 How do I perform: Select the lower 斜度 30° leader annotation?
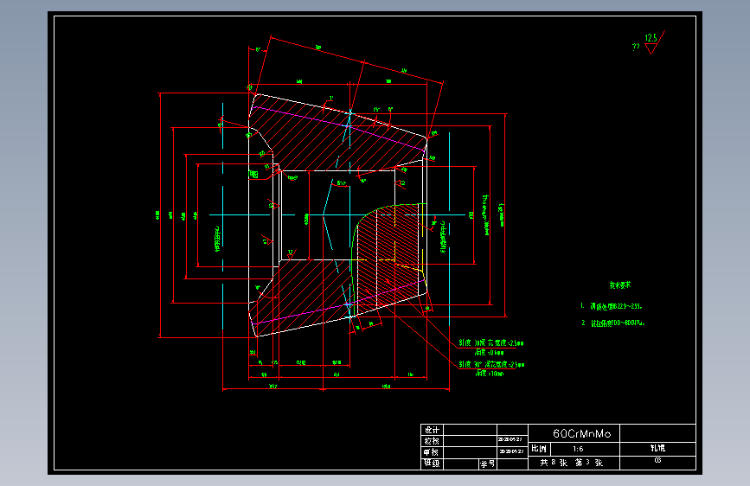(491, 365)
